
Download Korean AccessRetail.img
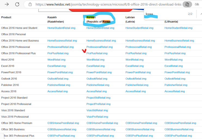[x=97, y=91]
